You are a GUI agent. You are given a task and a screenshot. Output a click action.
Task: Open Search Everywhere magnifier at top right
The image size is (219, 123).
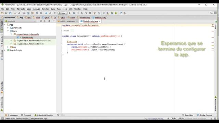[211, 13]
